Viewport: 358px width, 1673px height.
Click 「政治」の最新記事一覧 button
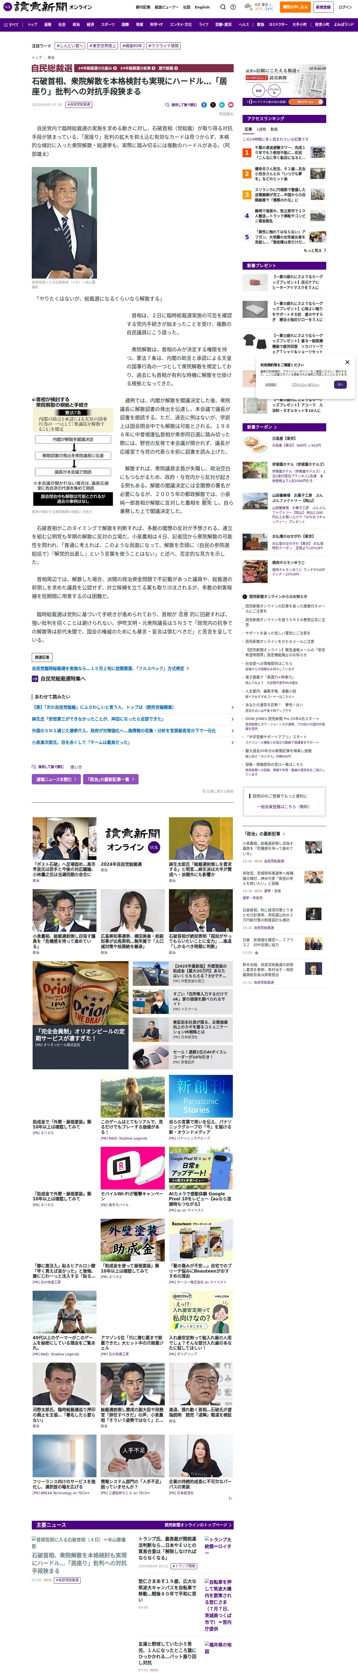(x=111, y=779)
